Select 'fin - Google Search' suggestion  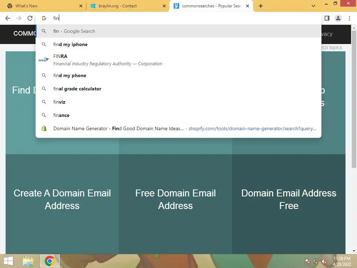point(178,31)
